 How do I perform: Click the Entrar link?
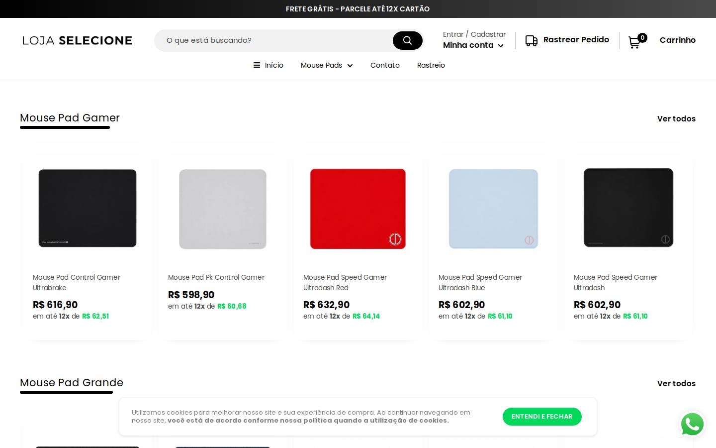click(453, 34)
